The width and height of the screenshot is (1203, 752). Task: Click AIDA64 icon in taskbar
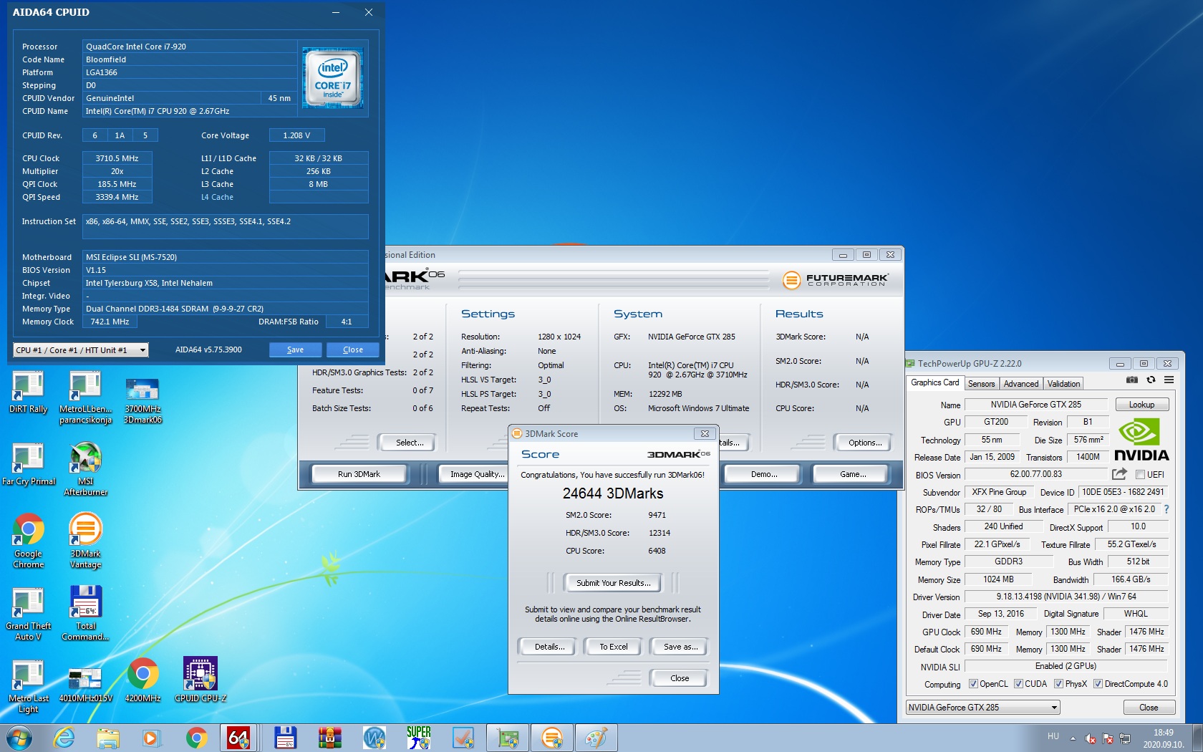[238, 738]
